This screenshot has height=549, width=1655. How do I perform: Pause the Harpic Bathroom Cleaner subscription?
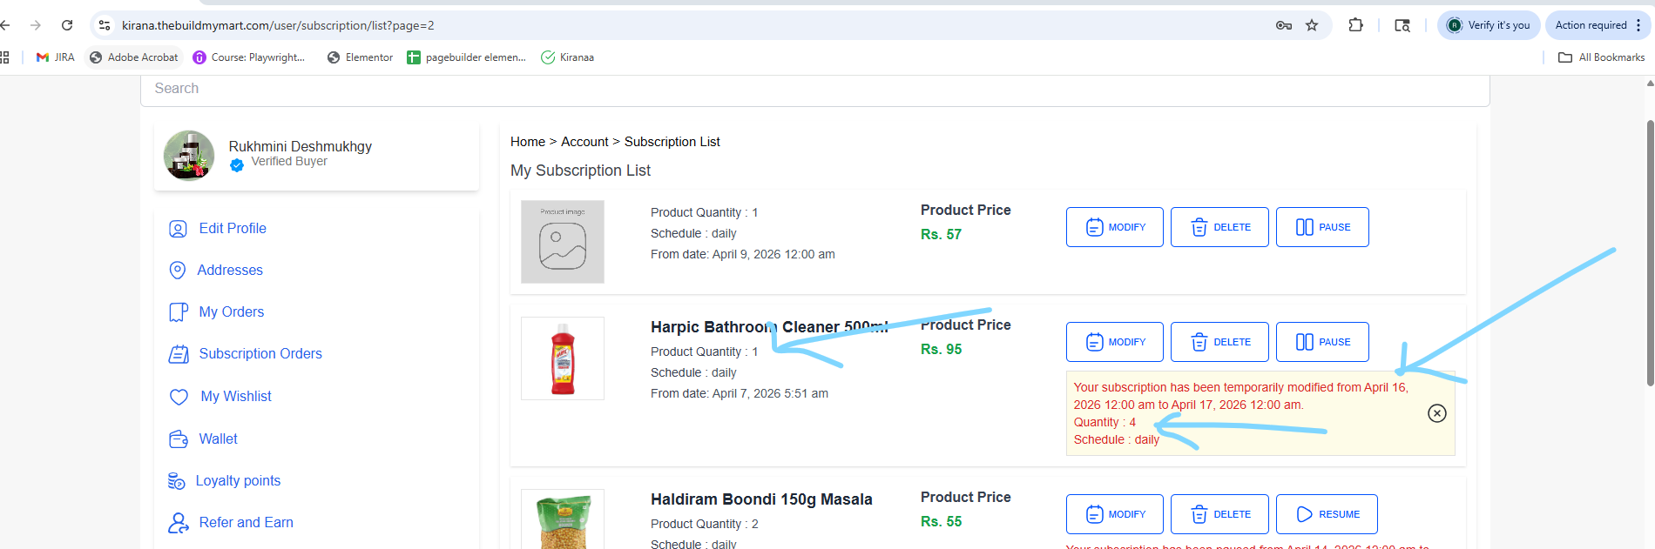[x=1322, y=342]
